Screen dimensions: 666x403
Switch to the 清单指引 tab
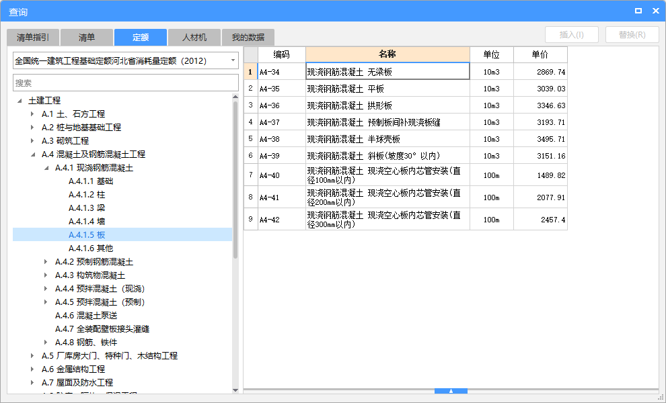tap(33, 38)
